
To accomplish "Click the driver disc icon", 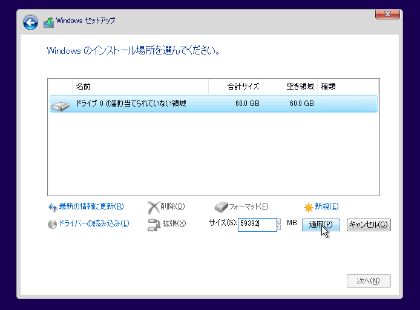I will tap(52, 224).
